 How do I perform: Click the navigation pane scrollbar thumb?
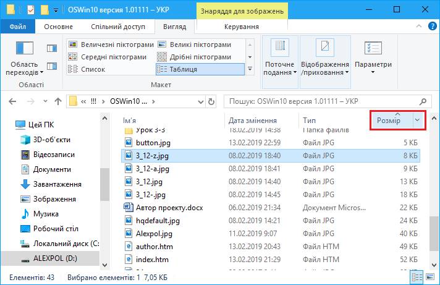tap(104, 184)
